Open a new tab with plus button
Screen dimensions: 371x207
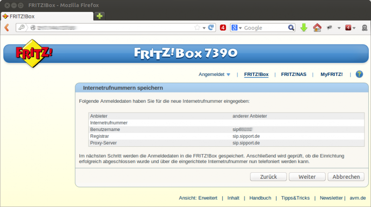coord(99,16)
